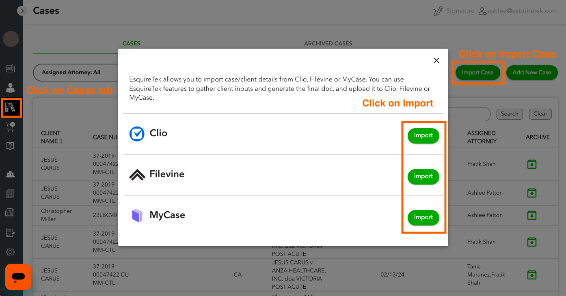This screenshot has width=566, height=296.
Task: Click the Clio logo in the dialog
Action: click(x=137, y=133)
